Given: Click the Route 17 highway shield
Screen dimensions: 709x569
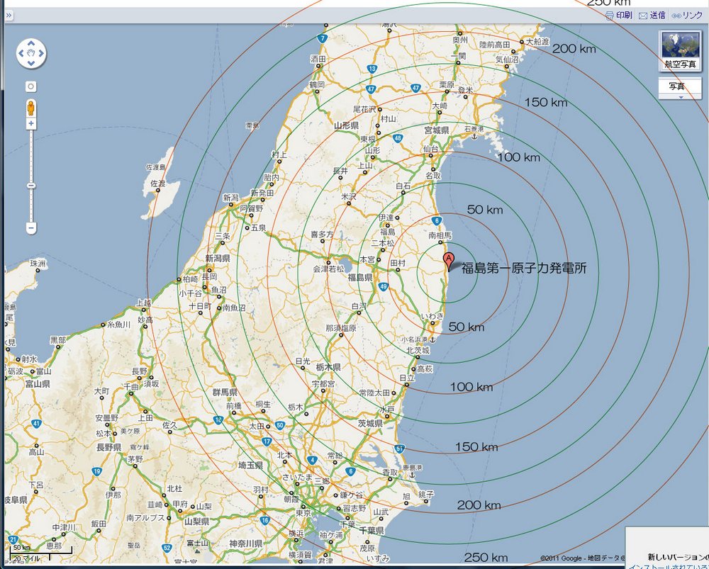Looking at the screenshot, I should pyautogui.click(x=267, y=441).
